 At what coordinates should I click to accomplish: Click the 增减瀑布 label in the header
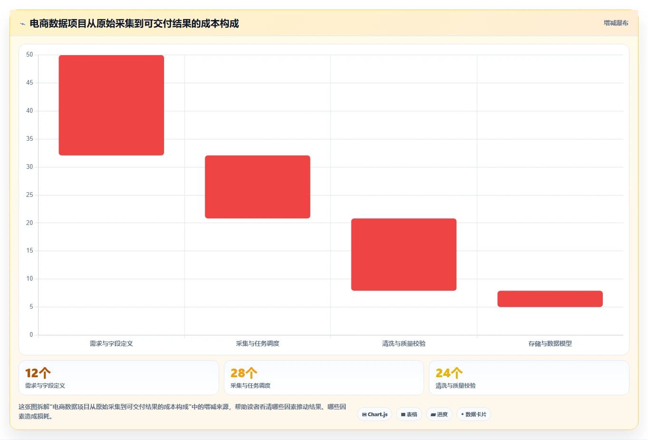click(616, 23)
